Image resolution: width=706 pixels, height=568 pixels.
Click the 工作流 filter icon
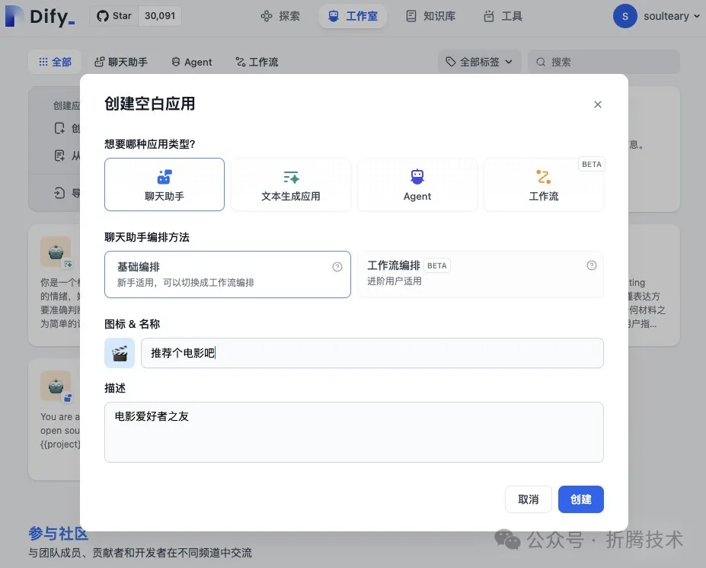click(241, 62)
